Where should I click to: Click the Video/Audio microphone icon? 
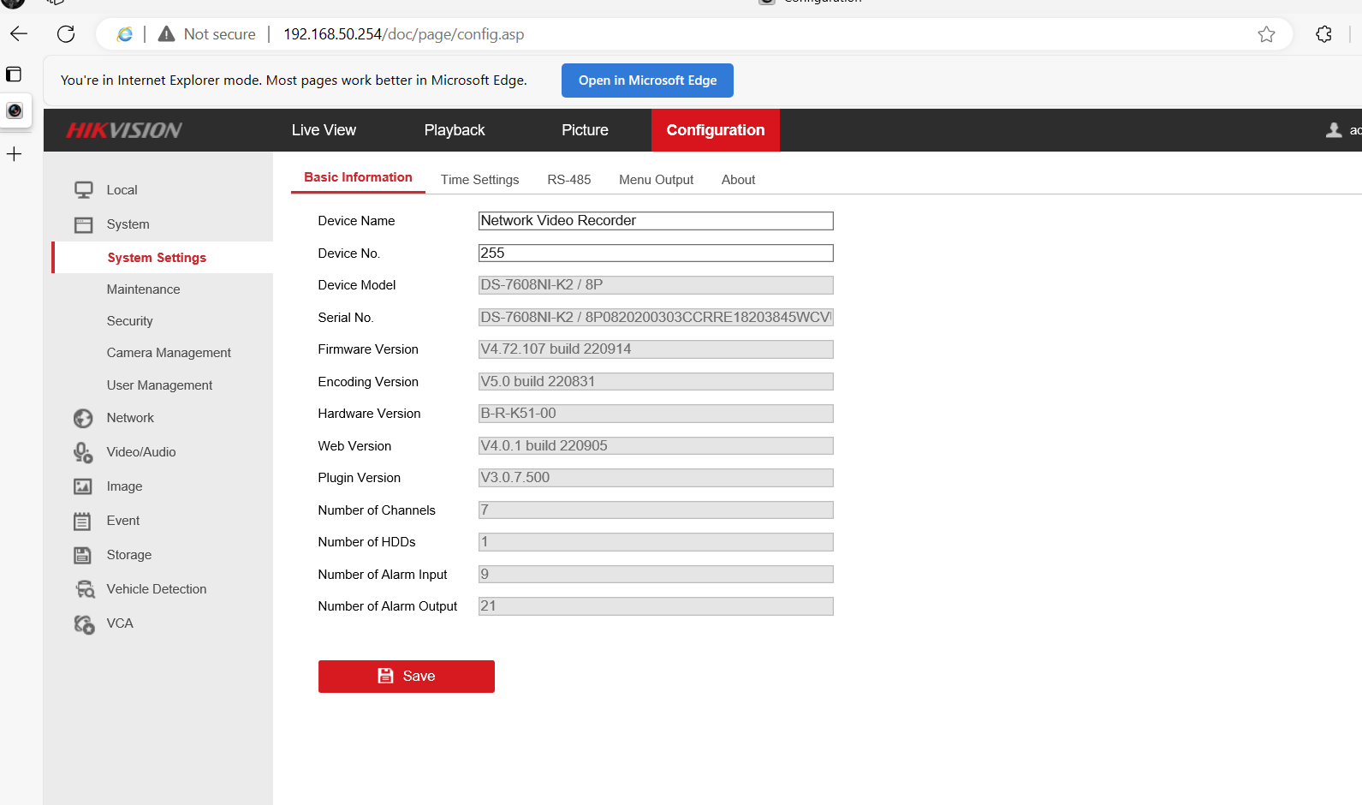click(x=83, y=452)
